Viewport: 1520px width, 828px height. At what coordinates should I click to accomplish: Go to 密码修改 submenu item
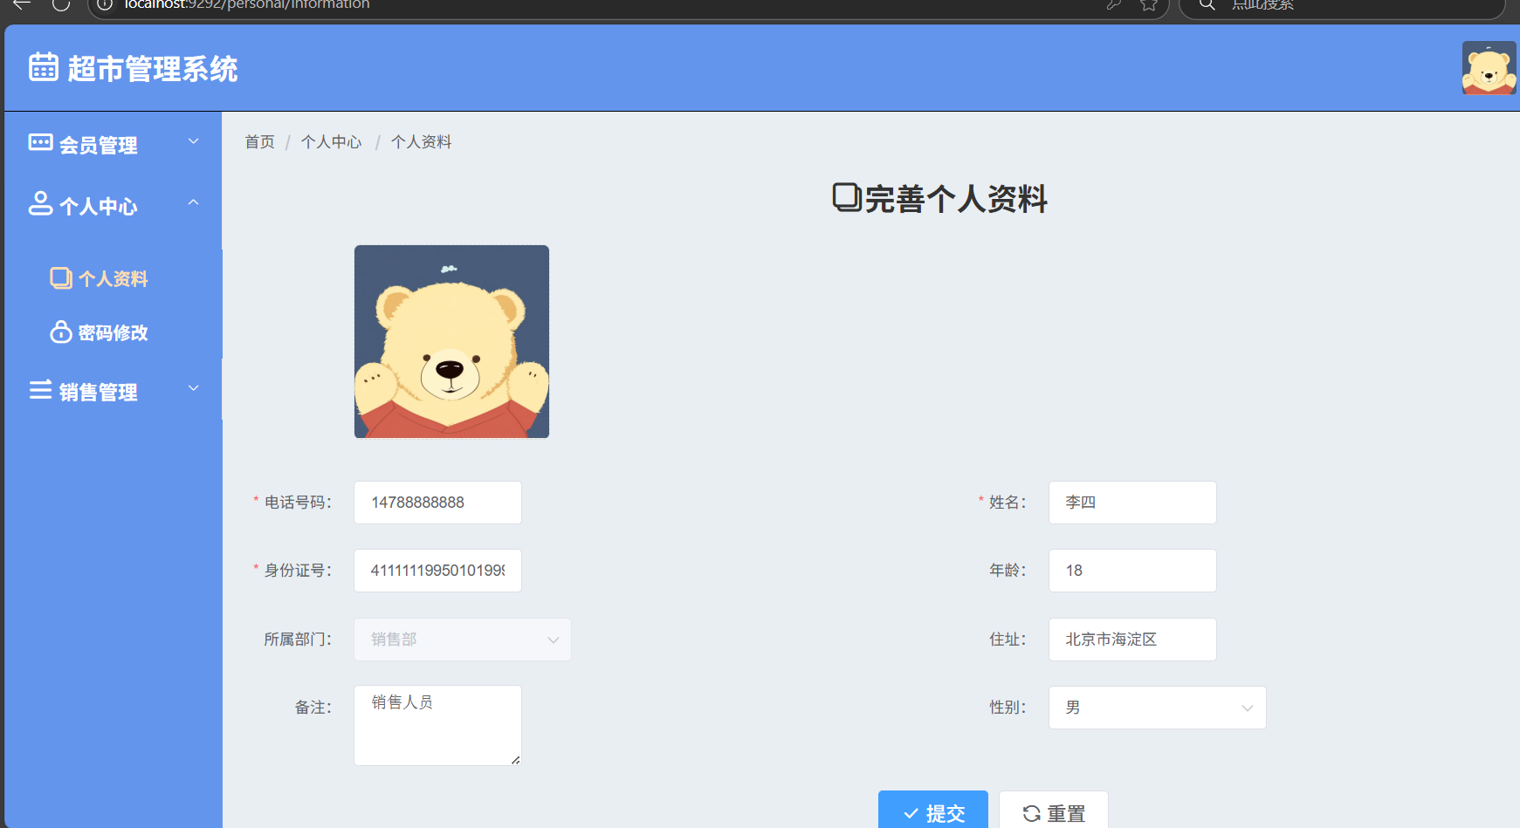pyautogui.click(x=113, y=332)
